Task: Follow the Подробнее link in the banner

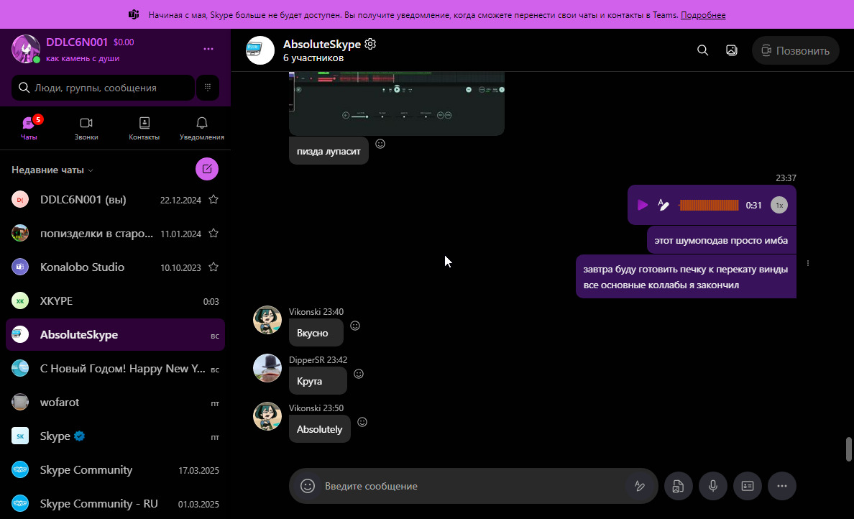Action: pyautogui.click(x=702, y=15)
